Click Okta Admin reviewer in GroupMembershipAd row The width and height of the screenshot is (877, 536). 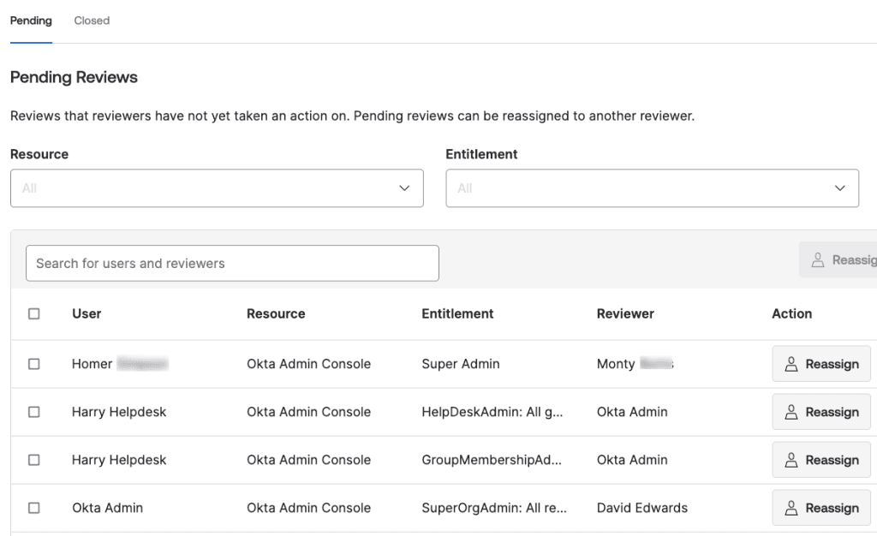[632, 460]
